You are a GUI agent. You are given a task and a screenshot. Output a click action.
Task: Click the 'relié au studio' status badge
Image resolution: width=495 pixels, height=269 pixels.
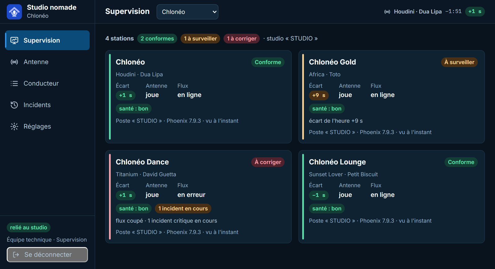28,227
